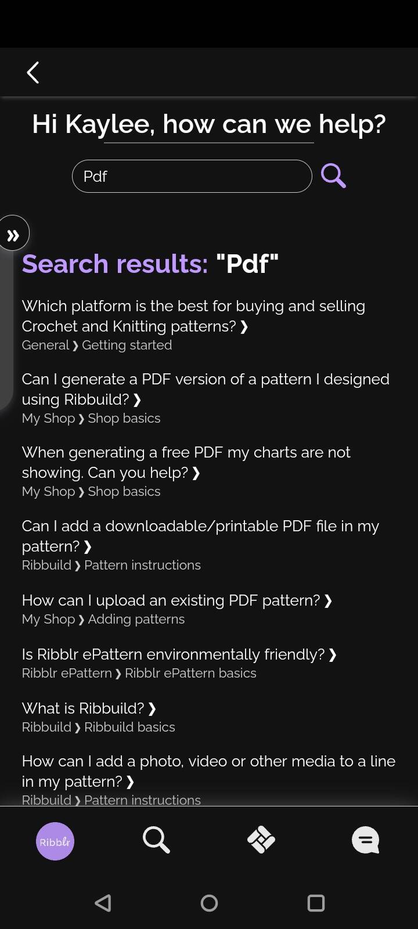Tap Android back navigation triangle
The image size is (418, 929).
(x=103, y=903)
